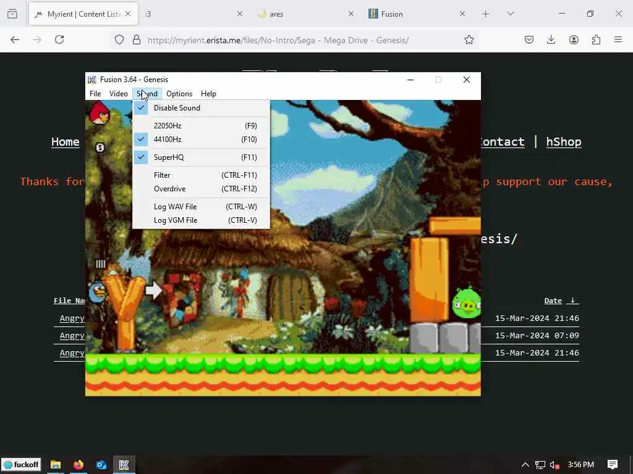Screen dimensions: 633x474
Task: Click the Fusion window title bar icon
Action: point(92,80)
